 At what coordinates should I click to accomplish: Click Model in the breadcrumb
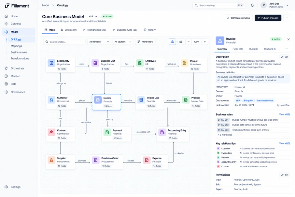[46, 5]
